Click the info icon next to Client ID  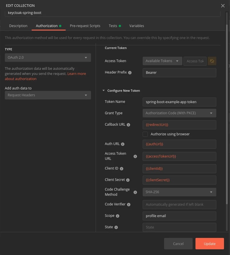122,169
